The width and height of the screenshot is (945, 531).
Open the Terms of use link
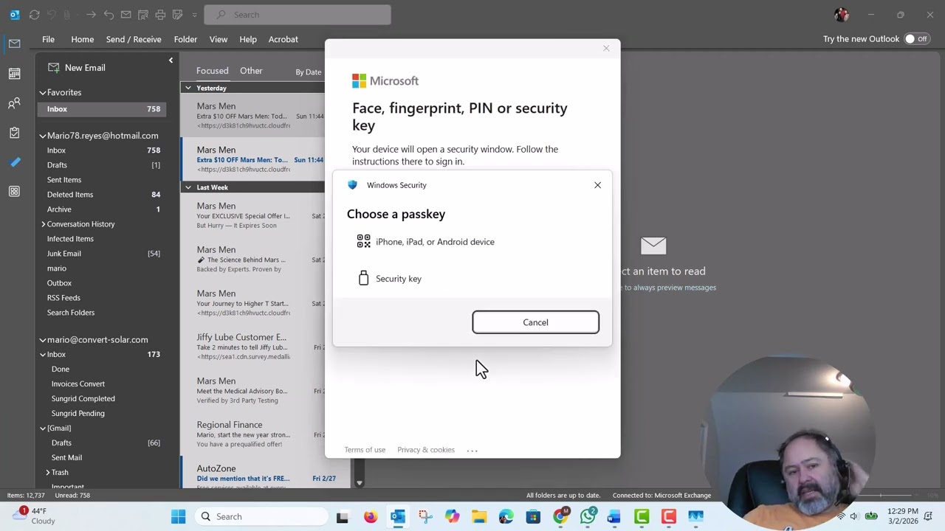point(365,450)
